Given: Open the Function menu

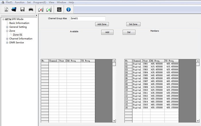Looking at the screenshot, I should pos(20,2).
